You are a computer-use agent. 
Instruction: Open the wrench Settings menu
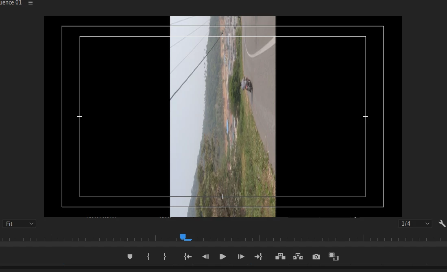[x=442, y=224]
